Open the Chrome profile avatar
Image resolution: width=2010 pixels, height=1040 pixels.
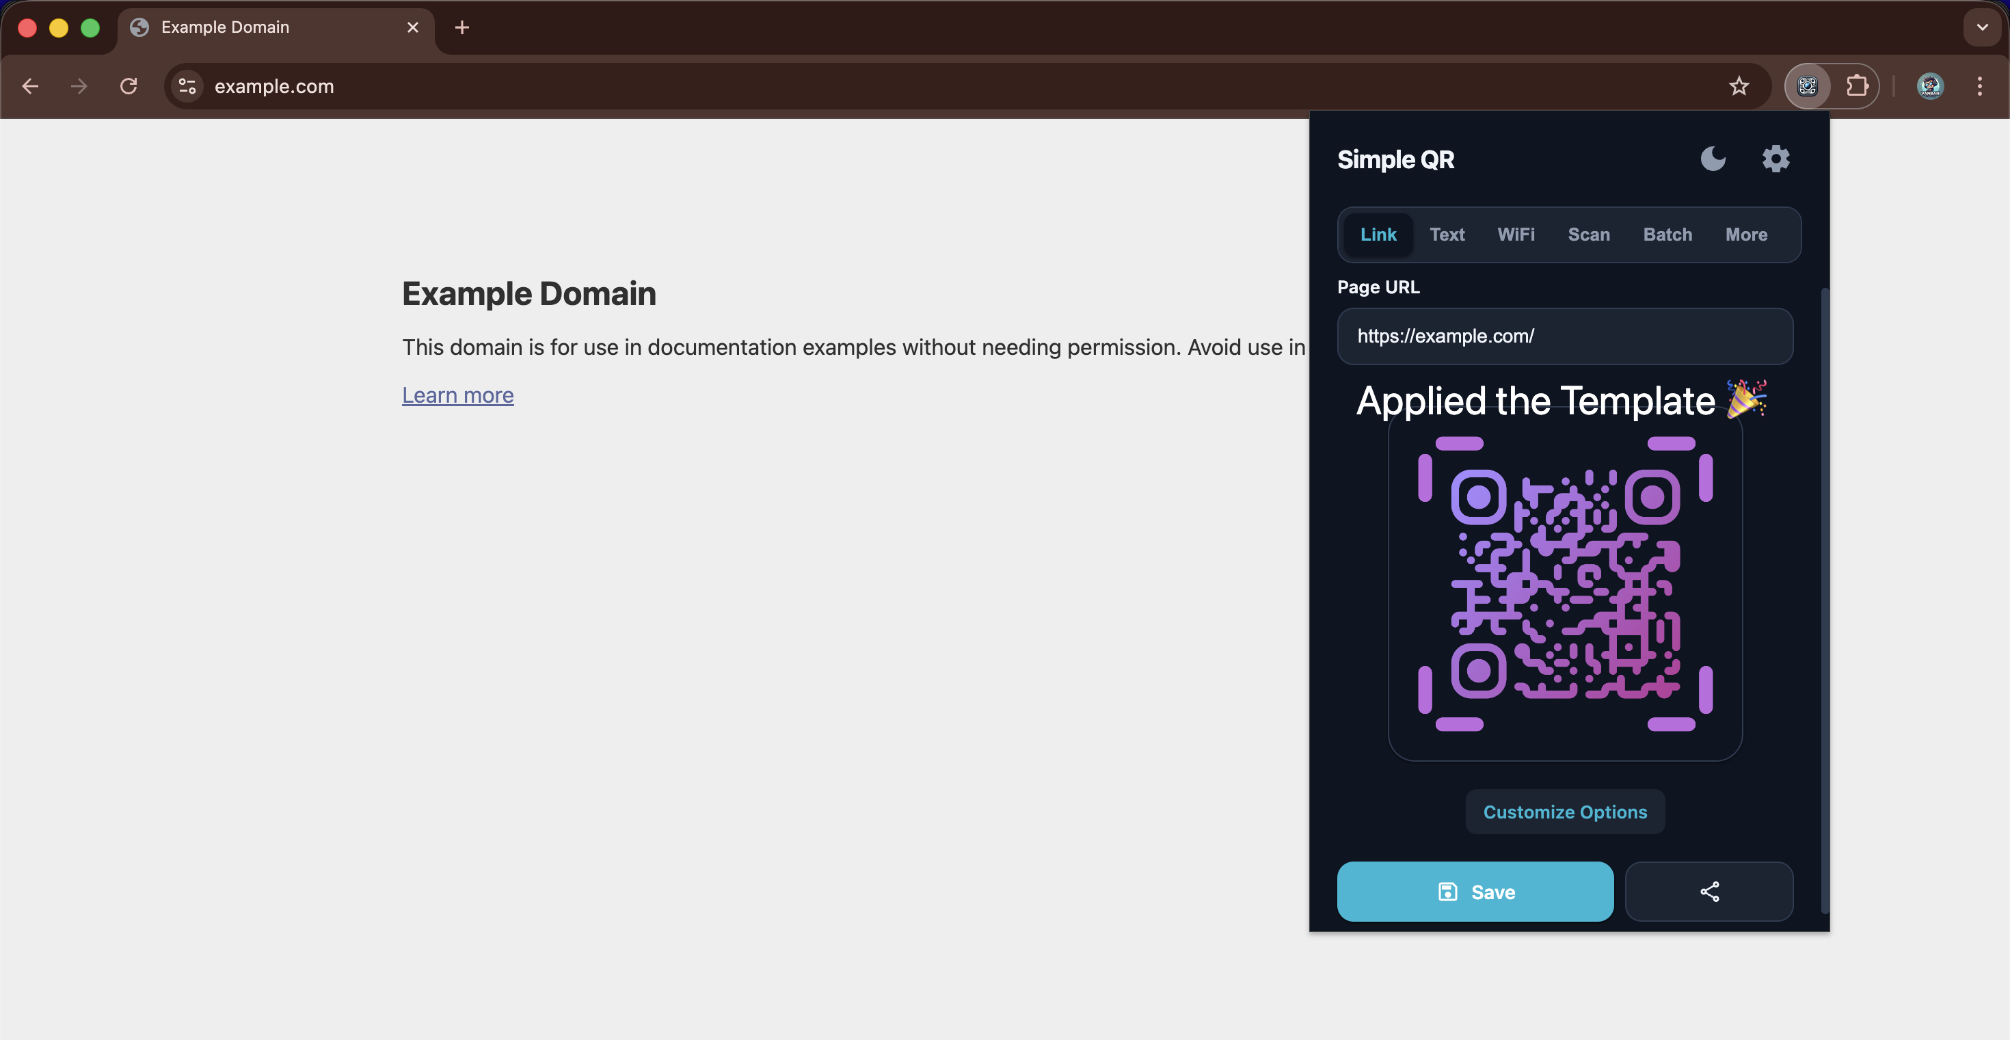pyautogui.click(x=1929, y=86)
